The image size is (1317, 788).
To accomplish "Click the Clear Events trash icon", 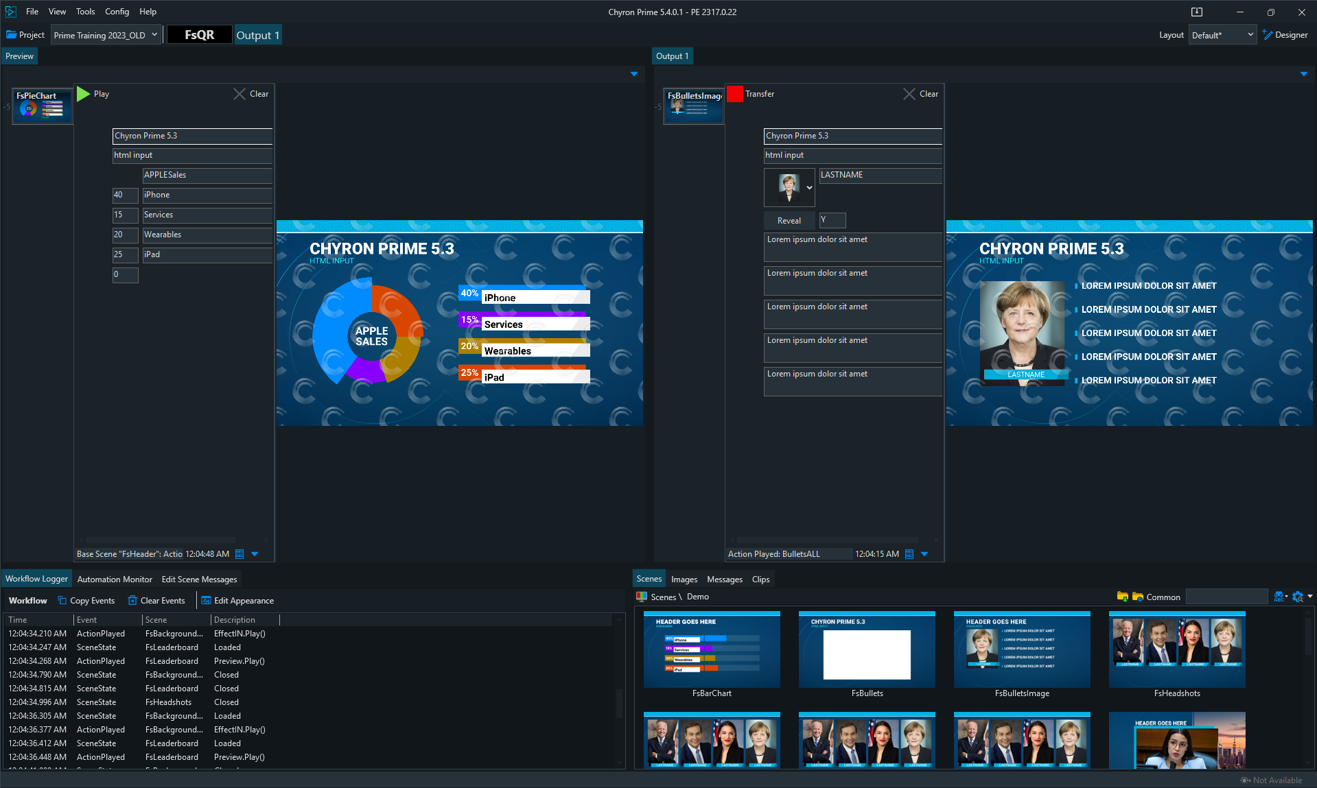I will pyautogui.click(x=132, y=601).
